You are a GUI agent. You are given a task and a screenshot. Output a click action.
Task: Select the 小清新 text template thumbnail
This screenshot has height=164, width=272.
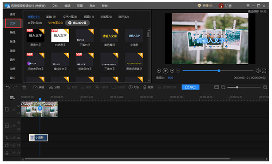(x=134, y=35)
